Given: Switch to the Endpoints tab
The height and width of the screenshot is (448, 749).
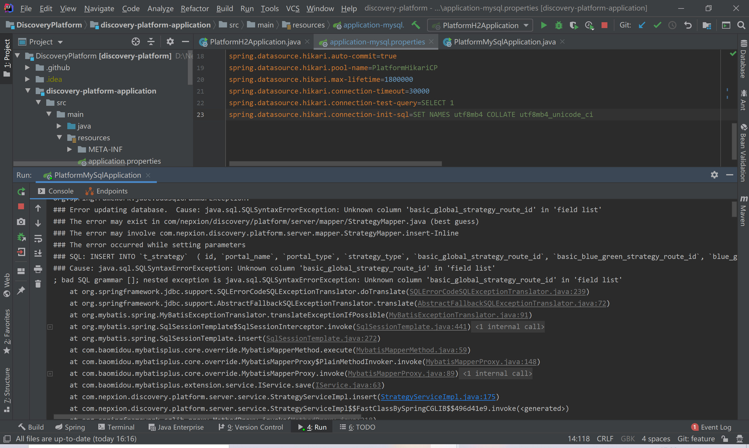Looking at the screenshot, I should coord(111,191).
